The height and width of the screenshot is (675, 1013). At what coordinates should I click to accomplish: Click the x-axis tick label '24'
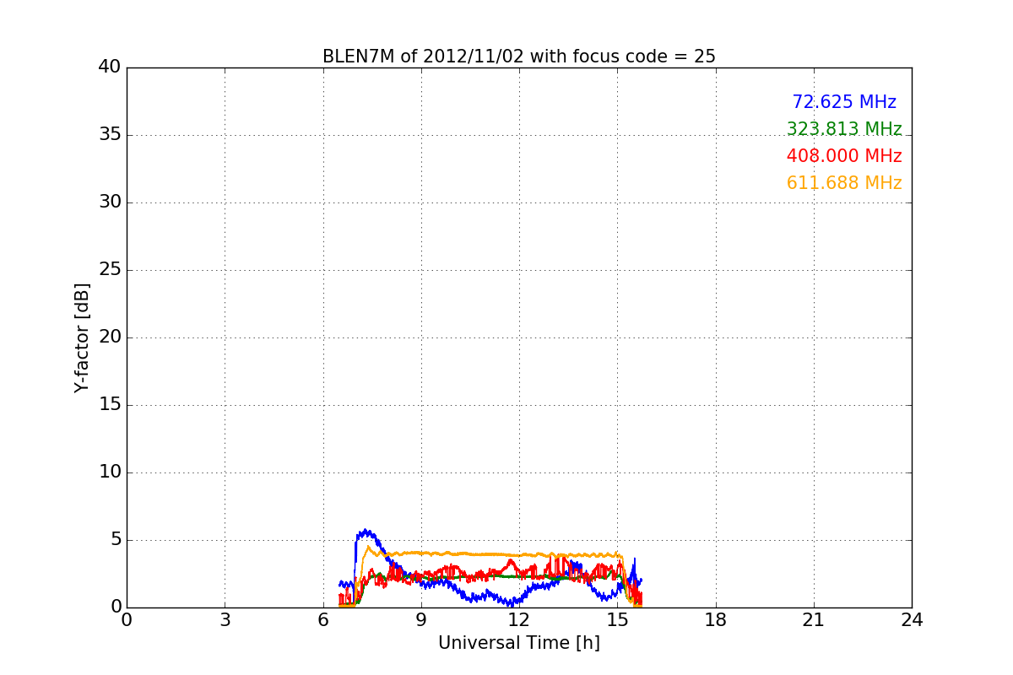[x=912, y=620]
